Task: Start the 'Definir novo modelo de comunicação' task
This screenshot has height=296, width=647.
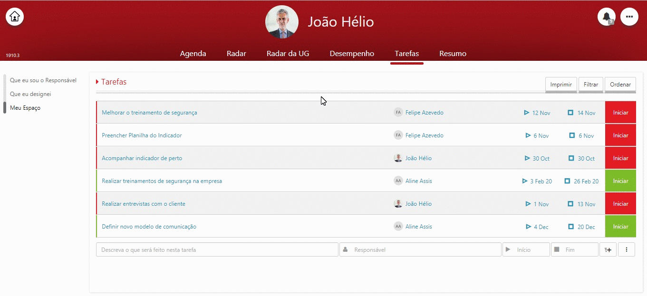Action: [x=620, y=227]
